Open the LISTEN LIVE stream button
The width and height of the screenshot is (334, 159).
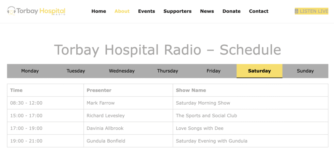[311, 11]
